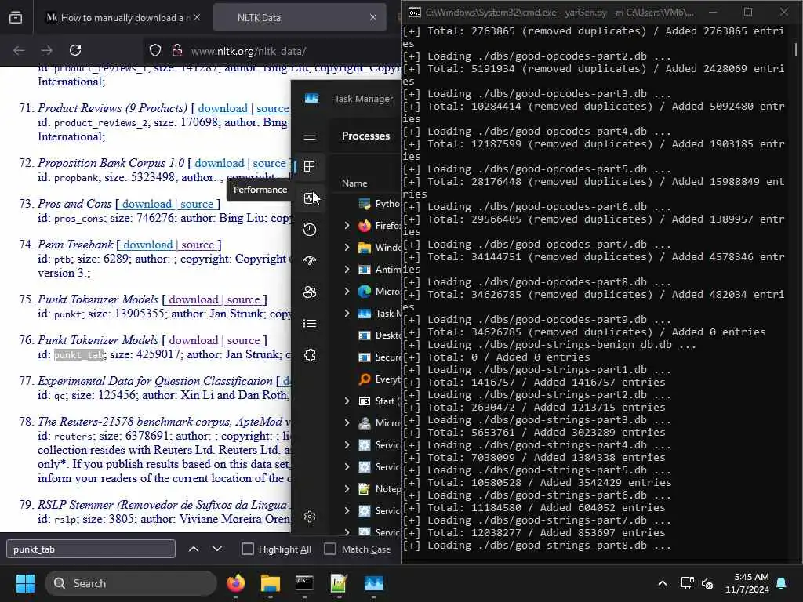This screenshot has height=602, width=803.
Task: Go back in Firefox navigation toolbar
Action: [19, 50]
